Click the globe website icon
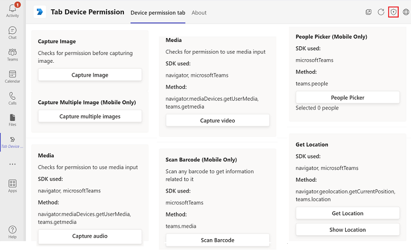The height and width of the screenshot is (252, 411). [406, 12]
